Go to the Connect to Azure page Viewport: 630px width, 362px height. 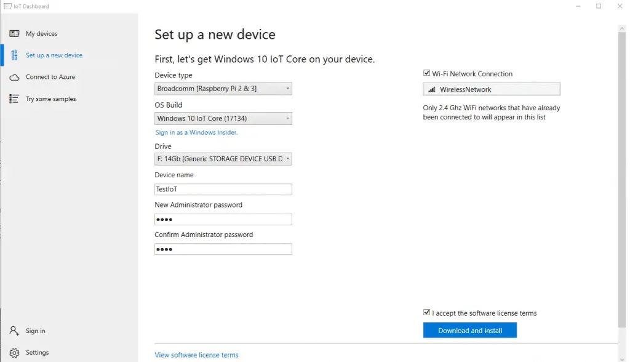(x=50, y=77)
